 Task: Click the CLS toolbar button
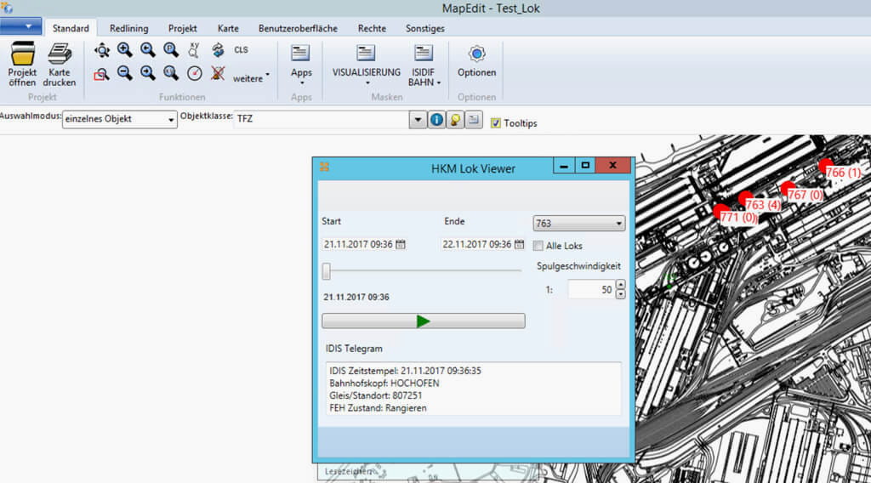242,50
